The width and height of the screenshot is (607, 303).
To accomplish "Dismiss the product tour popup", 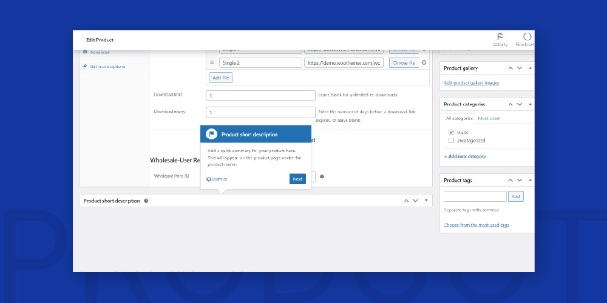I will [217, 179].
